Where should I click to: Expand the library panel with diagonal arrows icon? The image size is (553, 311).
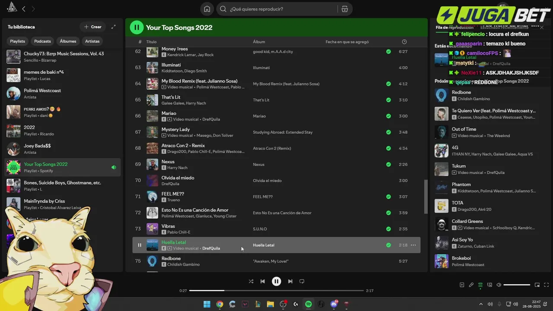tap(114, 27)
